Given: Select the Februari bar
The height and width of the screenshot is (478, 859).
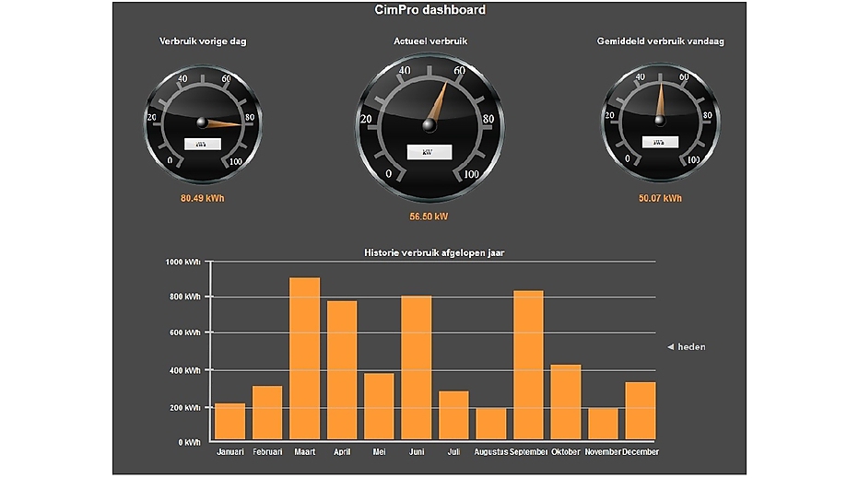Looking at the screenshot, I should (x=267, y=413).
